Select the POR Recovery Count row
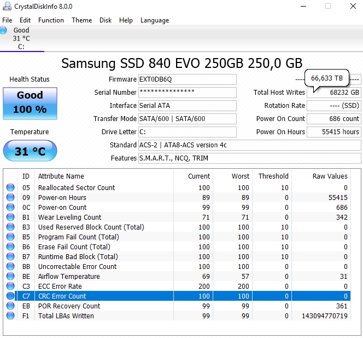 pyautogui.click(x=177, y=306)
